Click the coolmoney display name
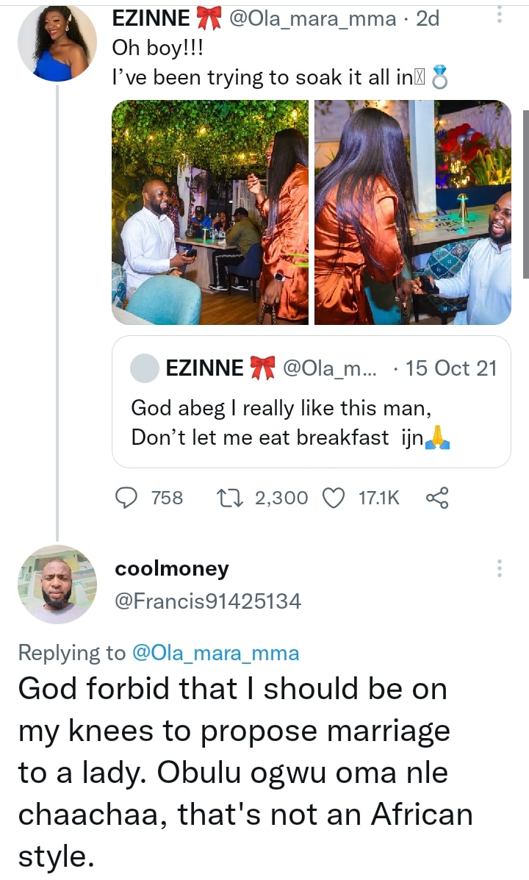The width and height of the screenshot is (529, 880). pos(172,568)
